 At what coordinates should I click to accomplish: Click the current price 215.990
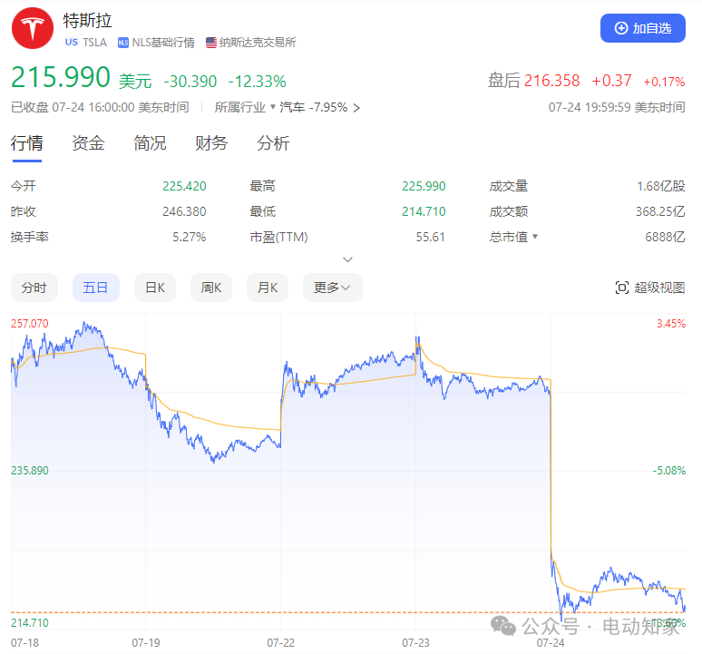coord(61,77)
